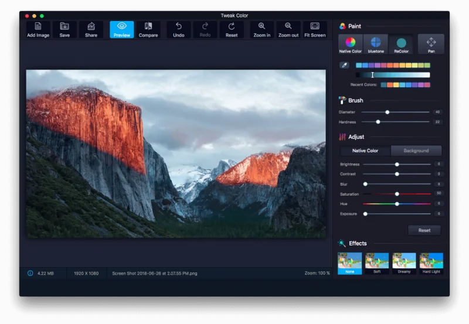Image resolution: width=469 pixels, height=324 pixels.
Task: Click the file size text 4.22 MB
Action: coord(46,273)
